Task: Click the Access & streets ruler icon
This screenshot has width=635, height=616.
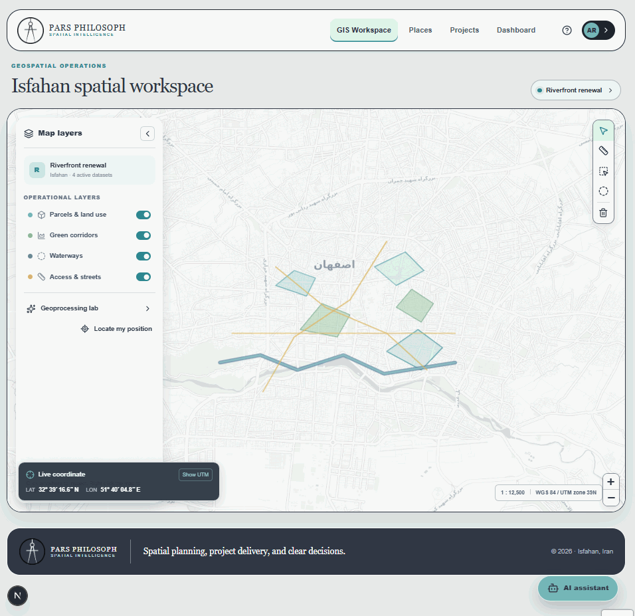Action: coord(41,277)
